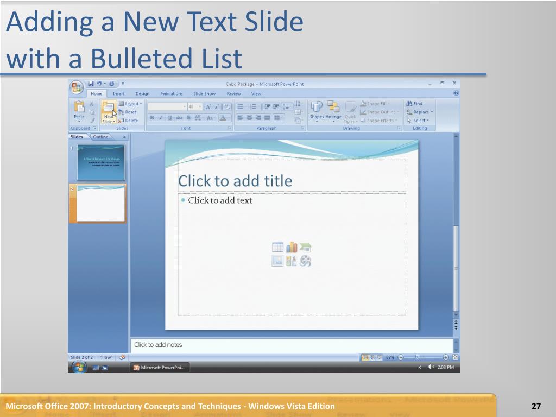
Task: Open the Animations ribbon tab
Action: click(x=171, y=93)
